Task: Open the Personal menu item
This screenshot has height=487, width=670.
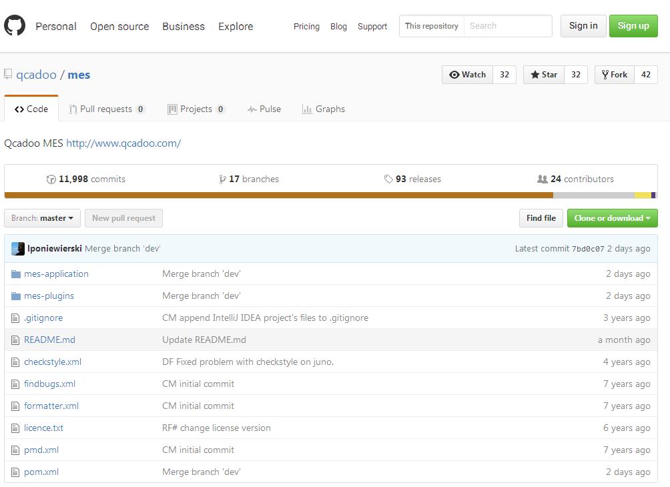Action: [x=56, y=27]
